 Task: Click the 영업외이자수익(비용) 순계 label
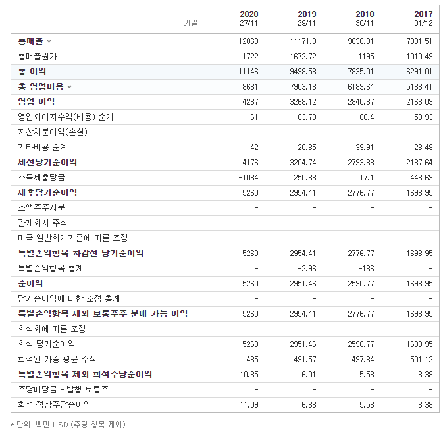tap(66, 117)
